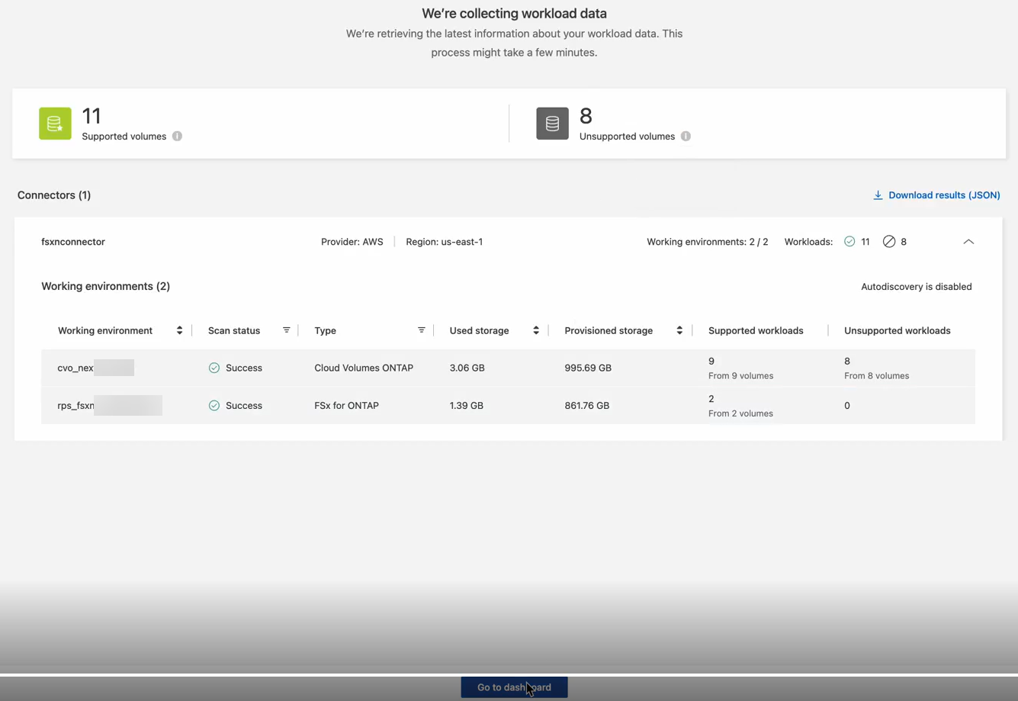1018x701 pixels.
Task: Open the Scan status filter
Action: [x=287, y=330]
